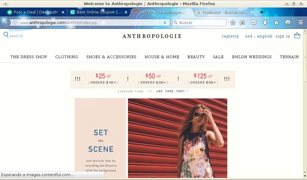Click the SET the SCENE promo panel

click(x=100, y=138)
